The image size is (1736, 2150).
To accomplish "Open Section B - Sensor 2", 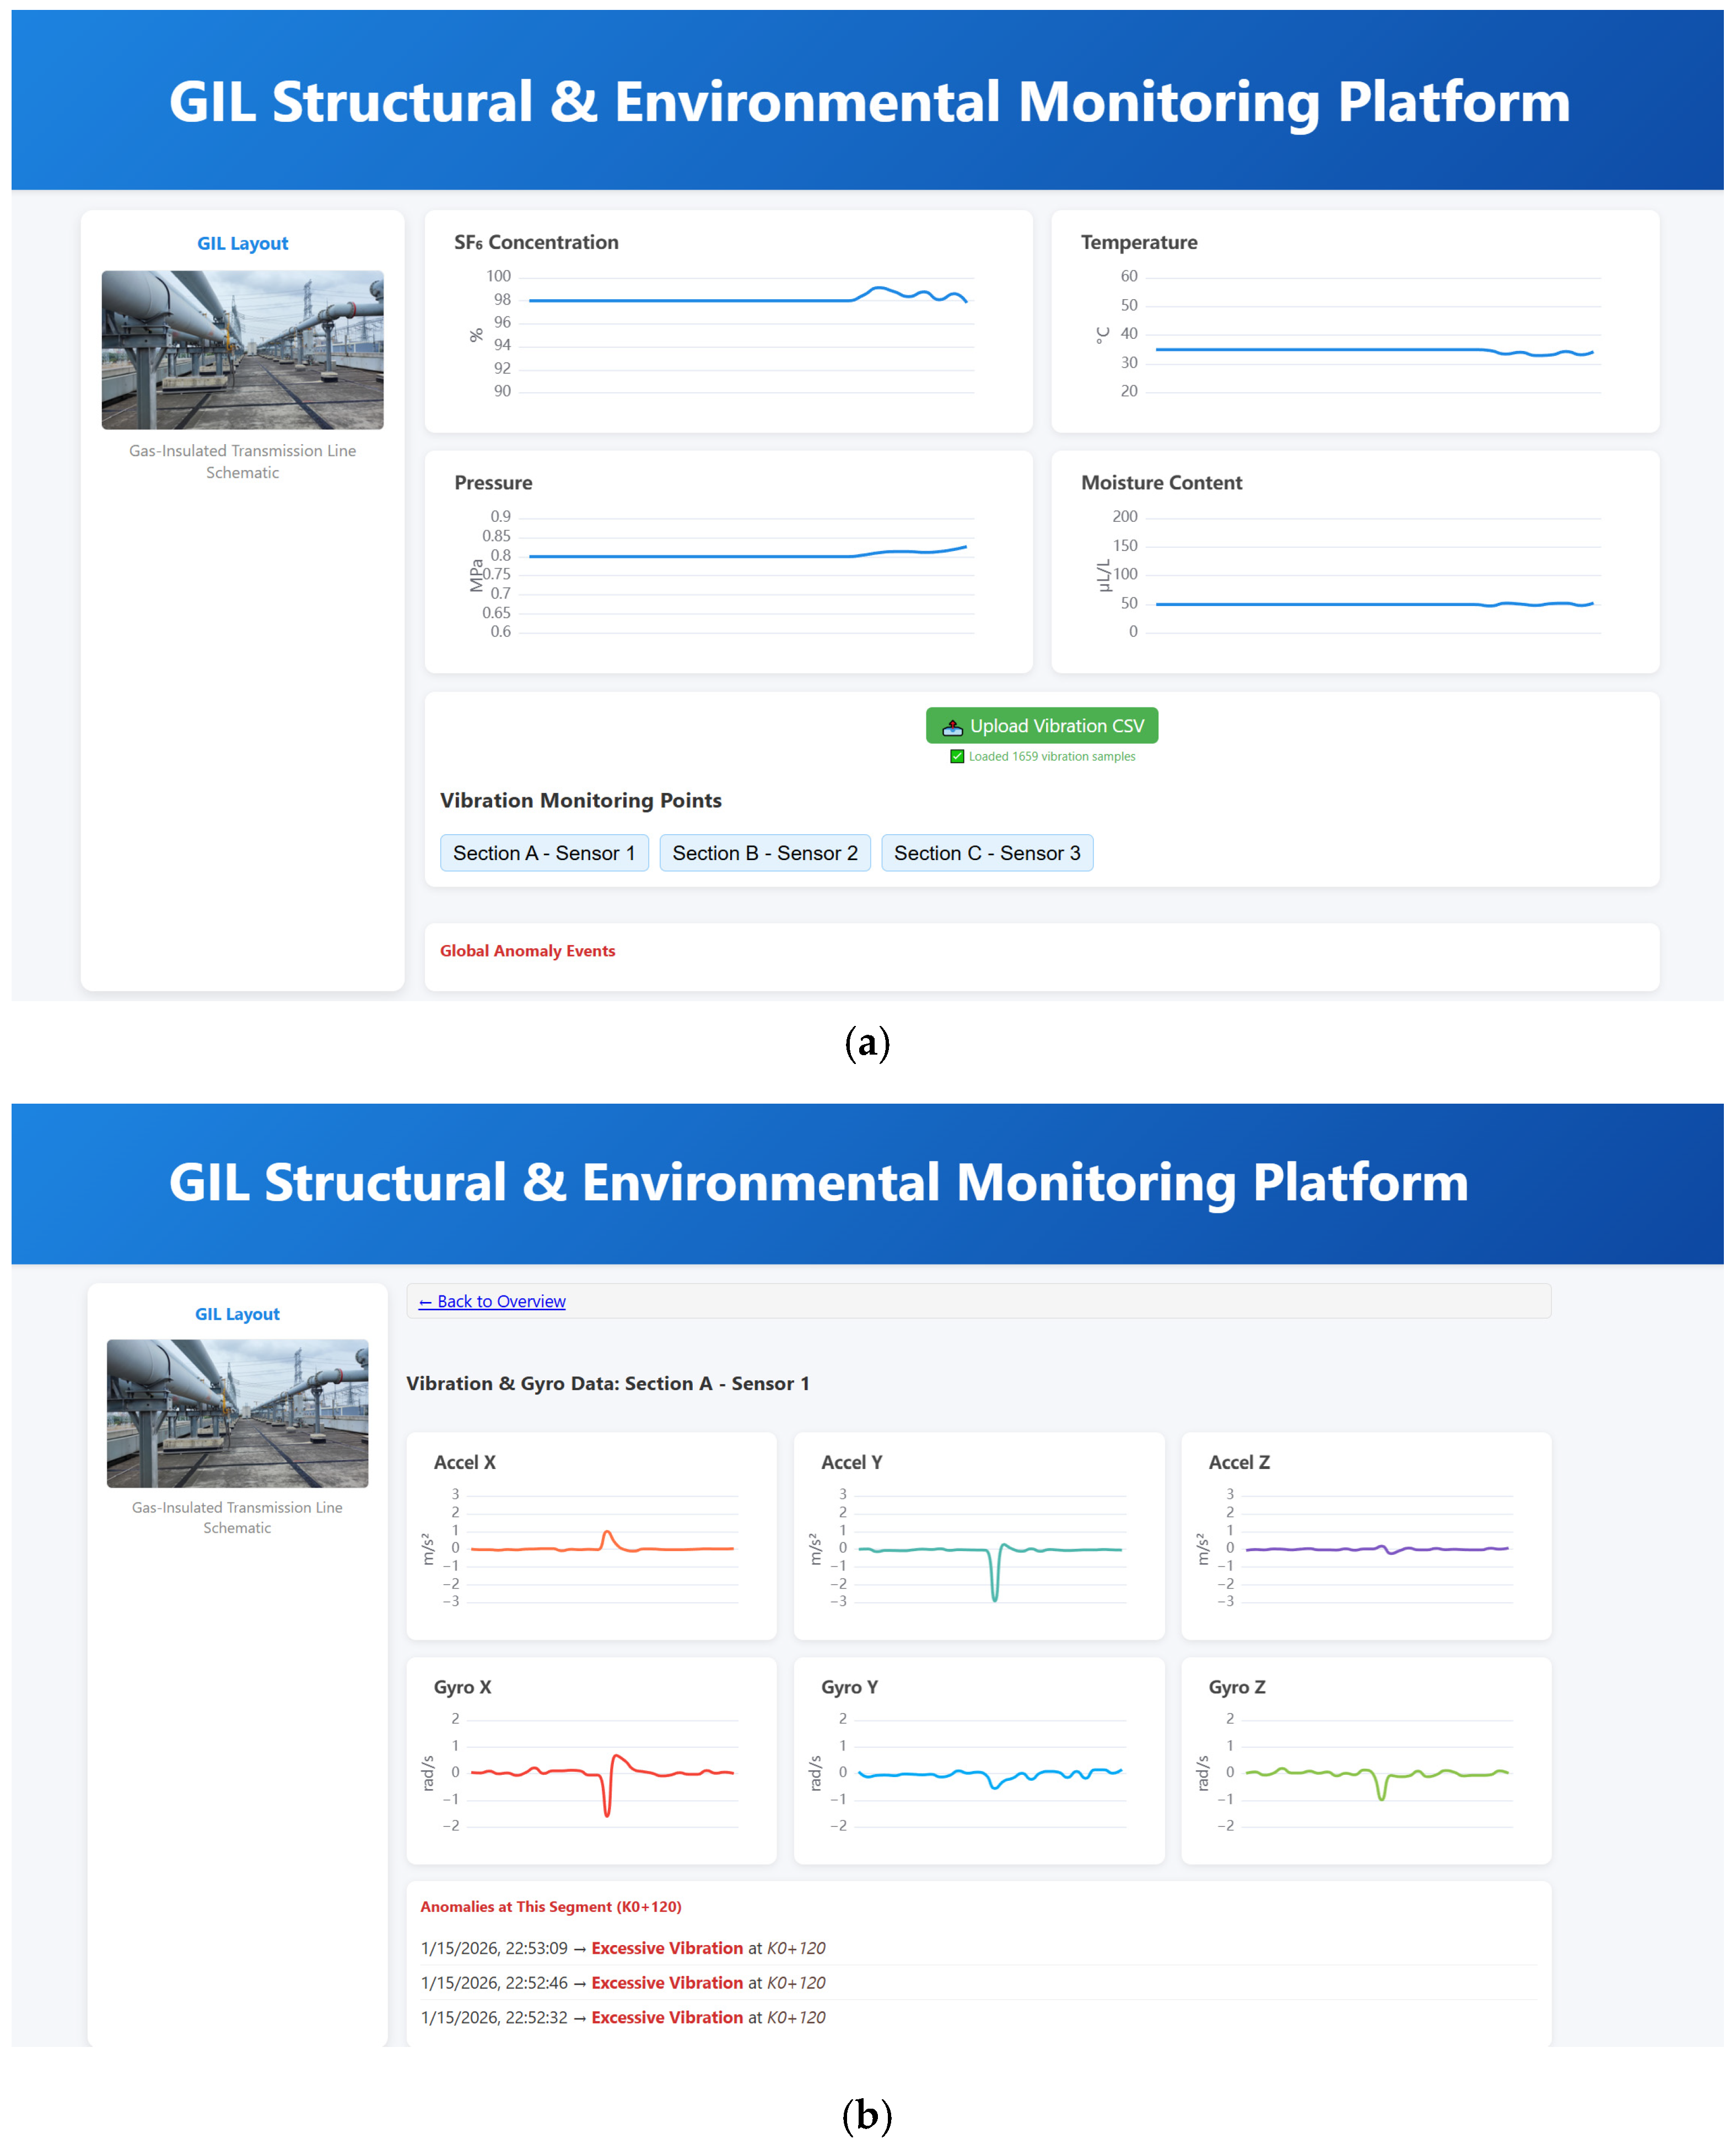I will pyautogui.click(x=764, y=852).
